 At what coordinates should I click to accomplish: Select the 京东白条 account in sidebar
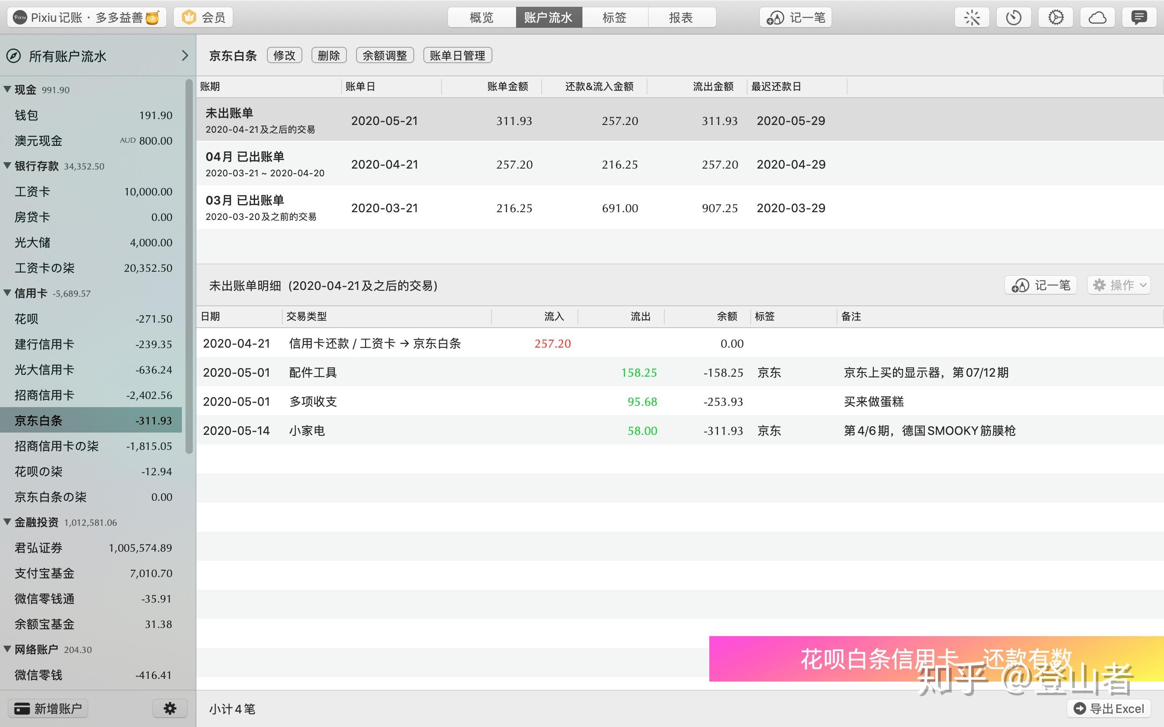click(91, 421)
